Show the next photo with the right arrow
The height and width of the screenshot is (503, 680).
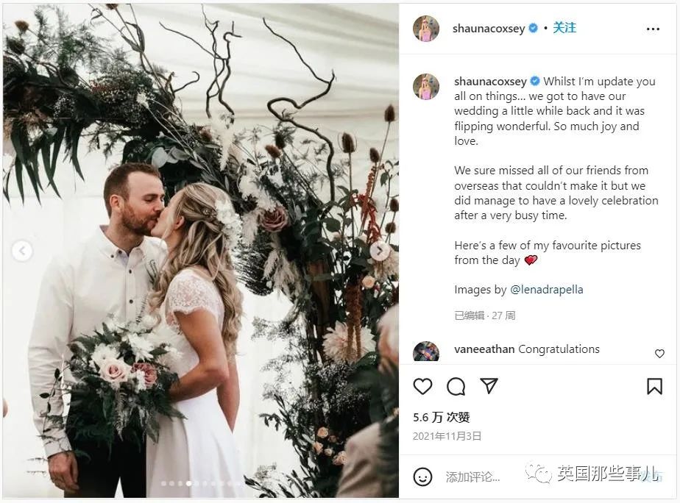(x=380, y=251)
